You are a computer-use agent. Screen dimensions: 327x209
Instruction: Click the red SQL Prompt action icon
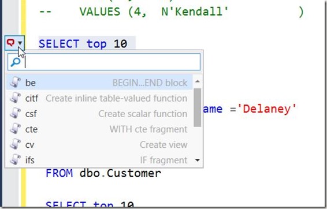(10, 43)
